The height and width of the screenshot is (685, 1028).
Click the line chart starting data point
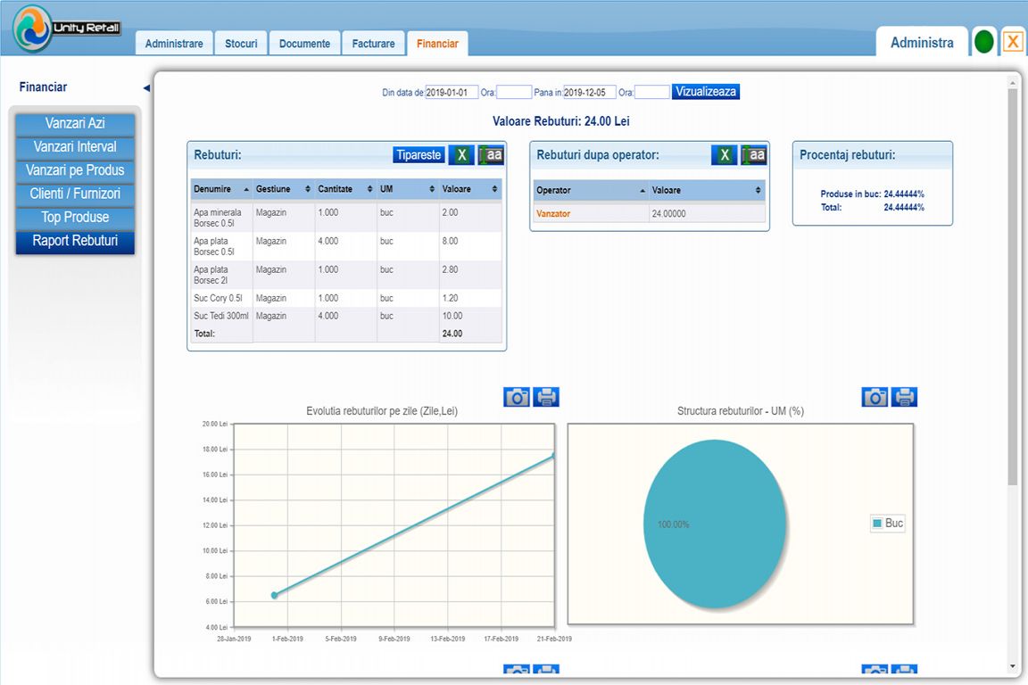coord(274,595)
